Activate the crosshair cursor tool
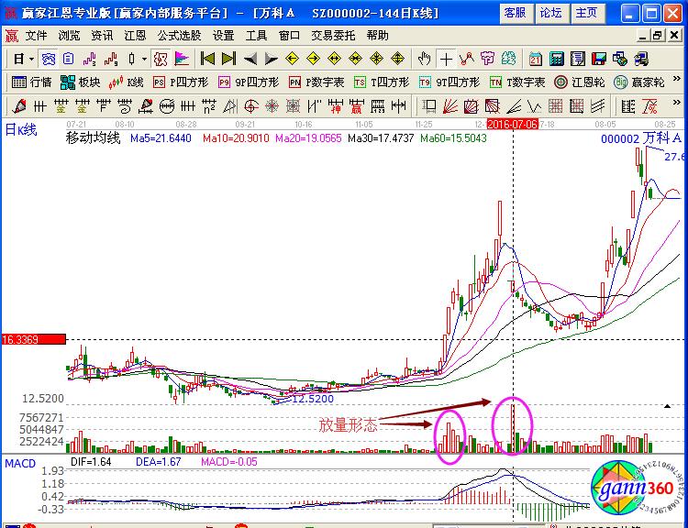 pos(446,59)
